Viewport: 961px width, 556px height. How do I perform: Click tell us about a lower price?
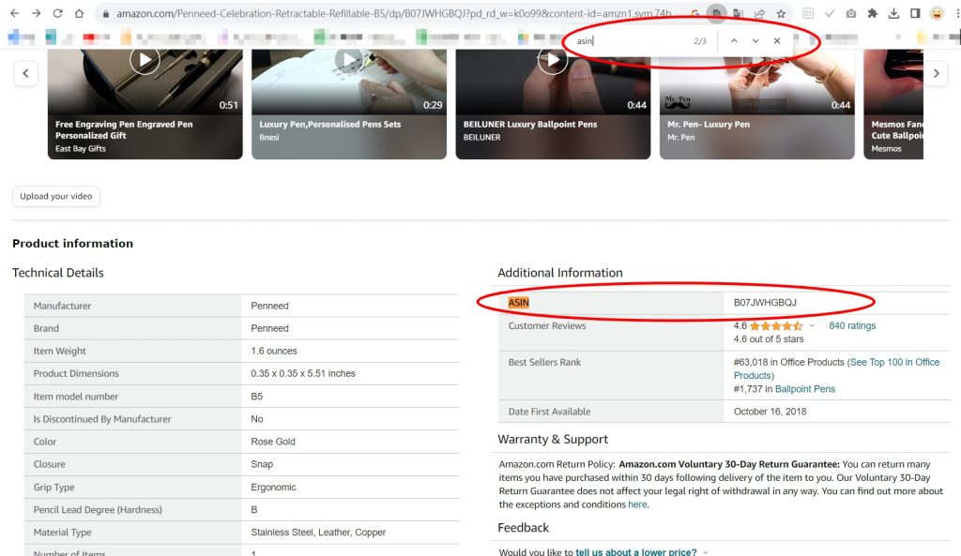coord(635,551)
